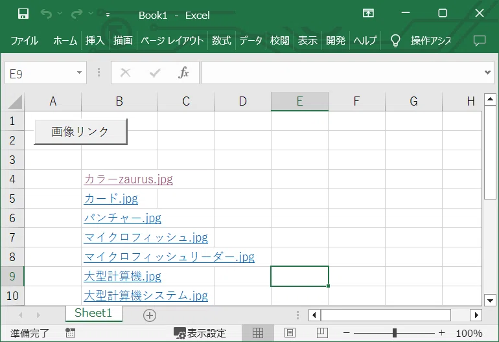This screenshot has height=342, width=499.
Task: Expand the formula bar chevron
Action: click(x=487, y=73)
